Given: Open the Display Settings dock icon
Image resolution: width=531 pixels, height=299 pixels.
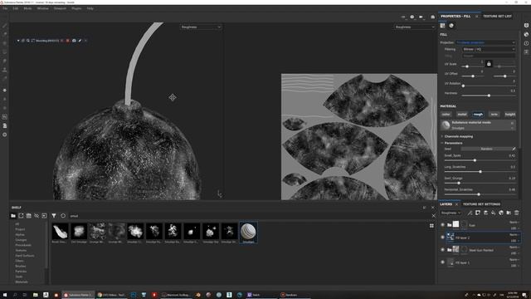Looking at the screenshot, I should coord(526,26).
